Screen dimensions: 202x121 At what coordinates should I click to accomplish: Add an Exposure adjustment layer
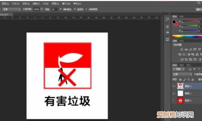(195, 49)
